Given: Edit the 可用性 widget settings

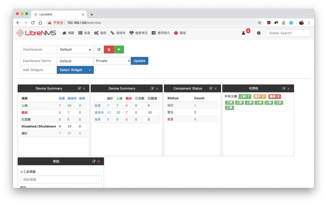Looking at the screenshot, I should 284,88.
